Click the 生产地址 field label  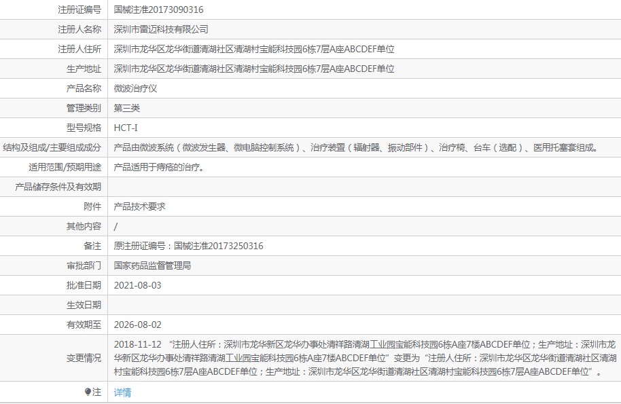pos(84,69)
